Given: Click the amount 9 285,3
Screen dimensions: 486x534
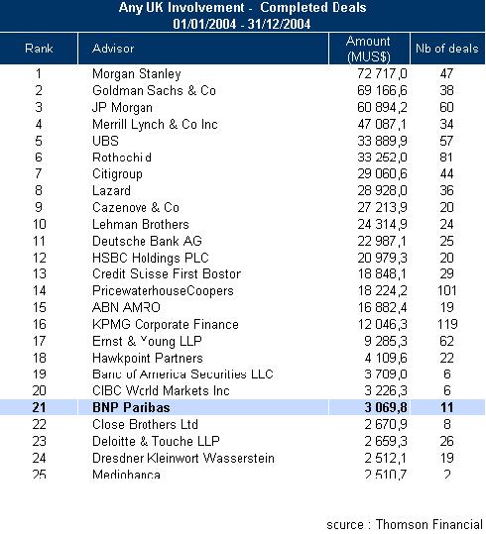Looking at the screenshot, I should (386, 341).
